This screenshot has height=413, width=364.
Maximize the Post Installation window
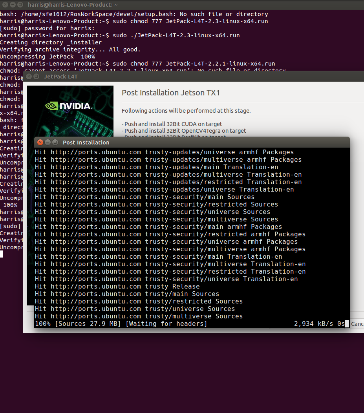(55, 142)
